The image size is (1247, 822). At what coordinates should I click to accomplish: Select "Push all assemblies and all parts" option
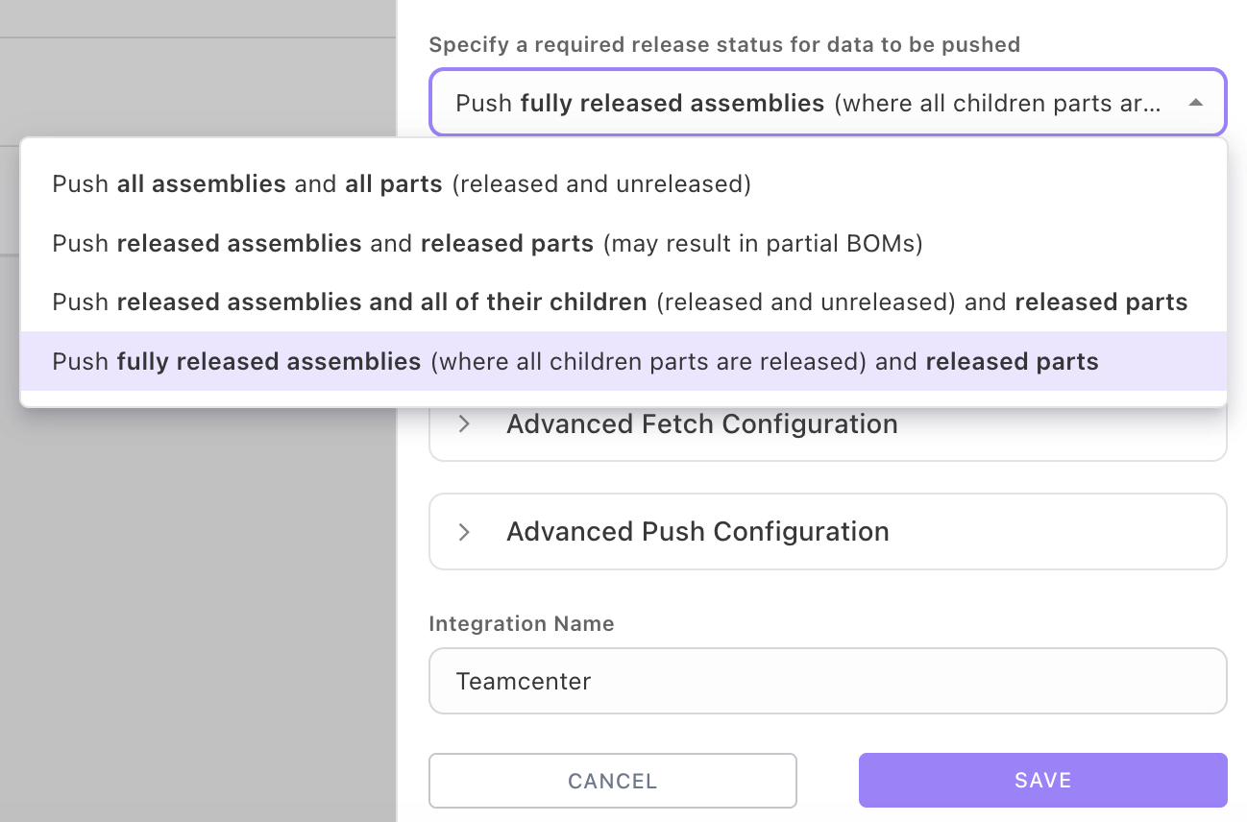(402, 184)
